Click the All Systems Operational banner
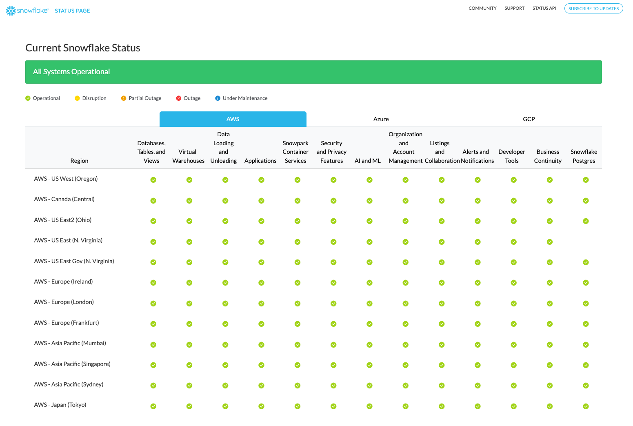This screenshot has width=633, height=426. (x=313, y=72)
